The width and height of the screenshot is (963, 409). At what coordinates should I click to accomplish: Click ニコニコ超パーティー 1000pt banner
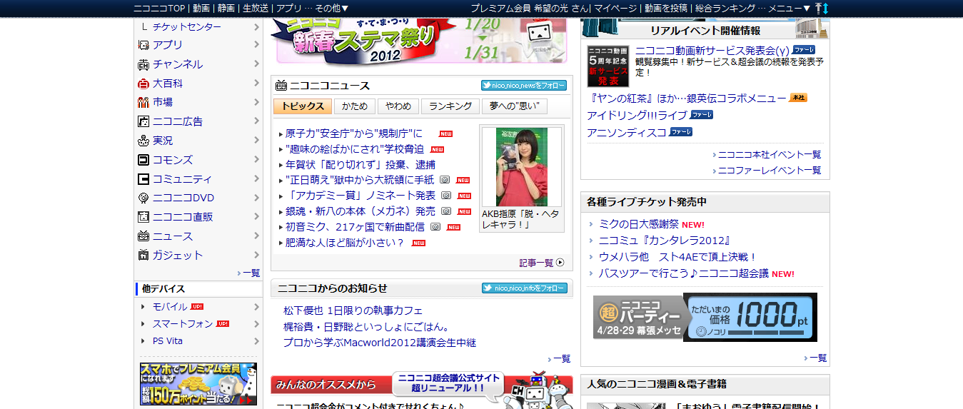pyautogui.click(x=705, y=317)
